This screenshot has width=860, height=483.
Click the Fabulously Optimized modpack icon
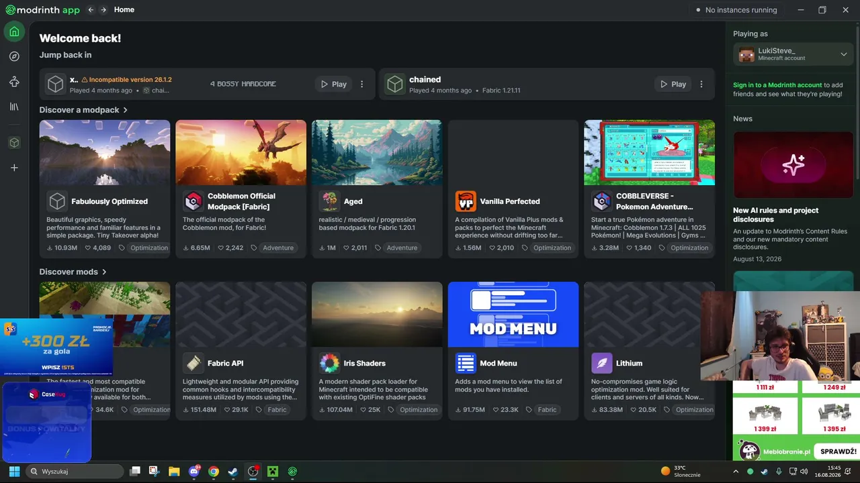pyautogui.click(x=57, y=201)
